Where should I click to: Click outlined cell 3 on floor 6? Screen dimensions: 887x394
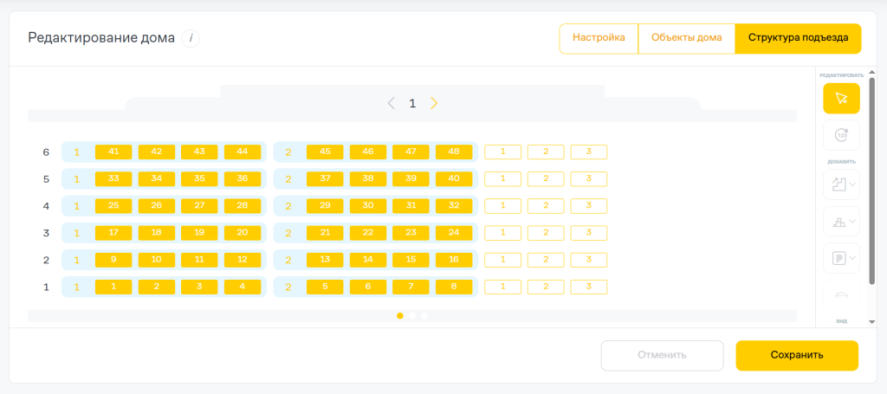pos(589,152)
